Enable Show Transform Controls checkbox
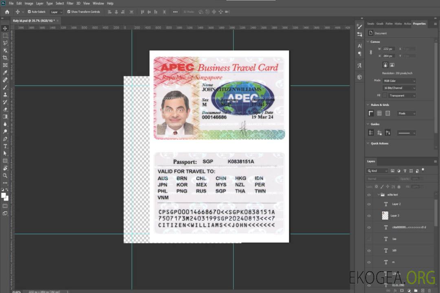Screen dimensions: 440x293 tap(69, 12)
